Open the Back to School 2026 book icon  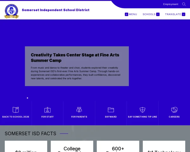tap(16, 110)
